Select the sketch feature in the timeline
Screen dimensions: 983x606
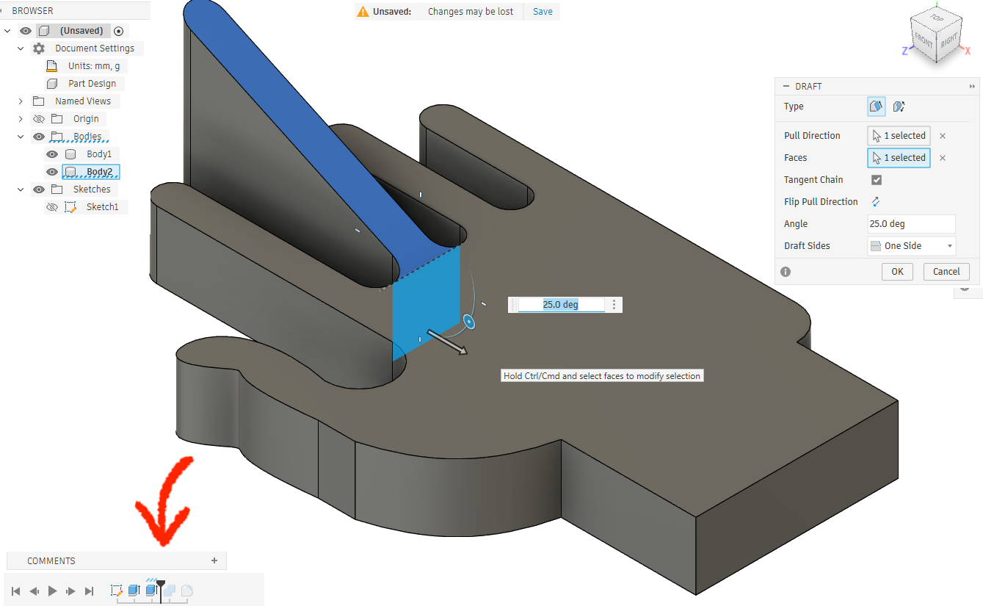tap(117, 590)
